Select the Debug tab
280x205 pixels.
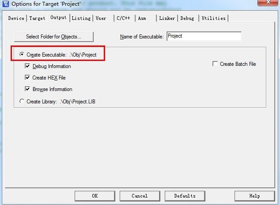[x=188, y=18]
